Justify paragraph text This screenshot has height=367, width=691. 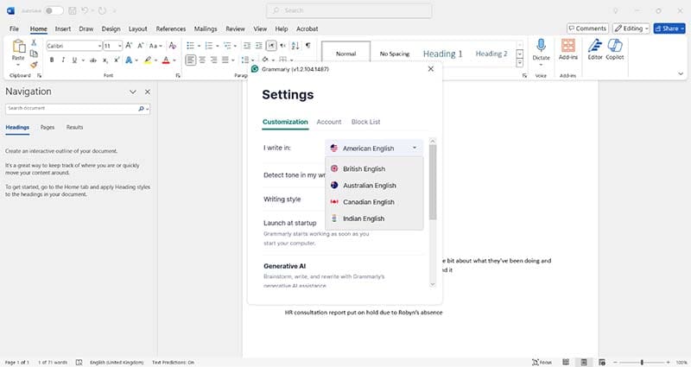[x=225, y=60]
